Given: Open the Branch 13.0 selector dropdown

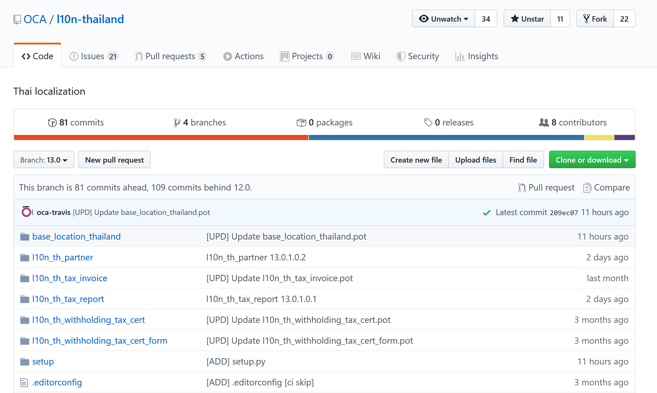Looking at the screenshot, I should (44, 160).
